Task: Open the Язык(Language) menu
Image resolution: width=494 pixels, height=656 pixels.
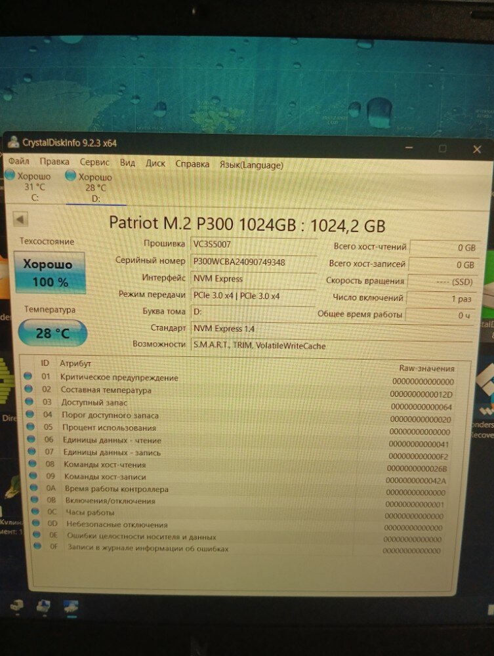Action: (251, 165)
